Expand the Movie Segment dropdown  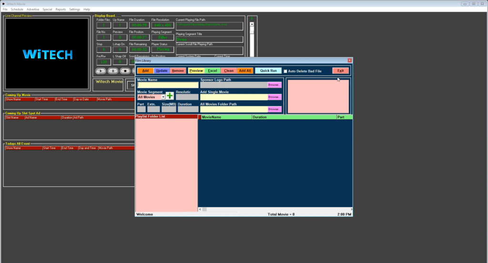[x=163, y=97]
